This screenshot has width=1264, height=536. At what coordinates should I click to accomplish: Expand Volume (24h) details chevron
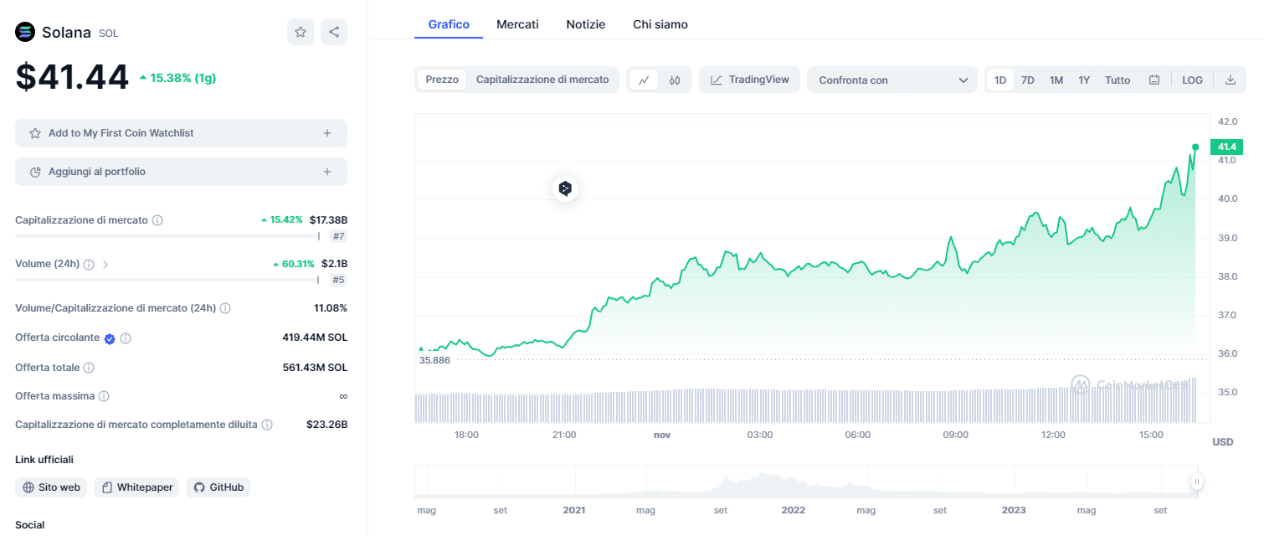[x=105, y=264]
